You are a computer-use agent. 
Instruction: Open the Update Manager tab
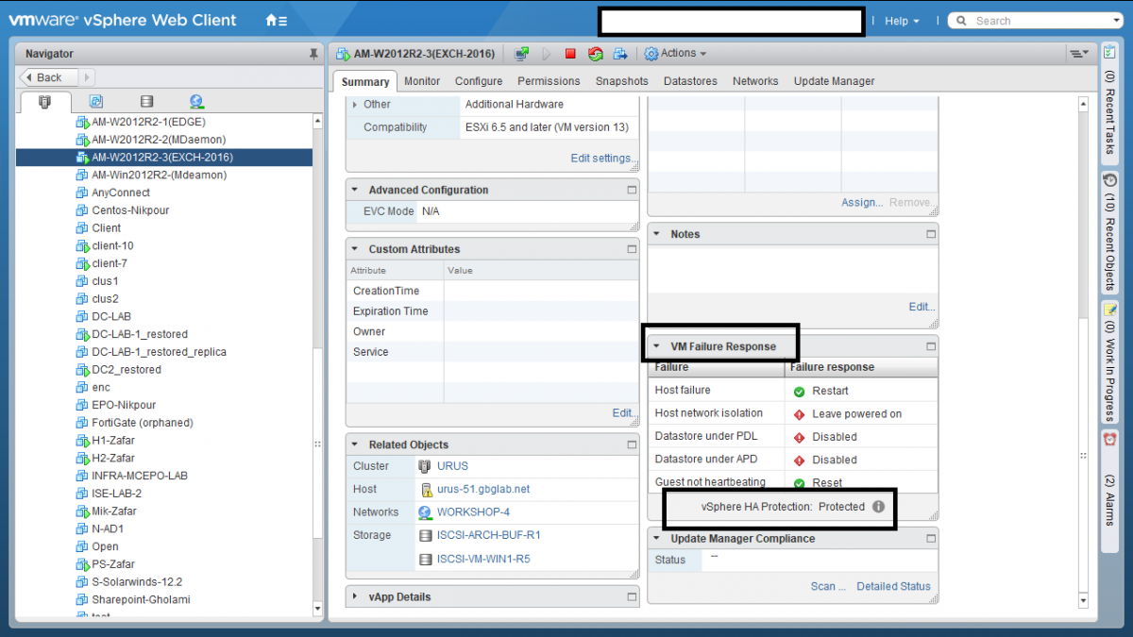[x=834, y=81]
